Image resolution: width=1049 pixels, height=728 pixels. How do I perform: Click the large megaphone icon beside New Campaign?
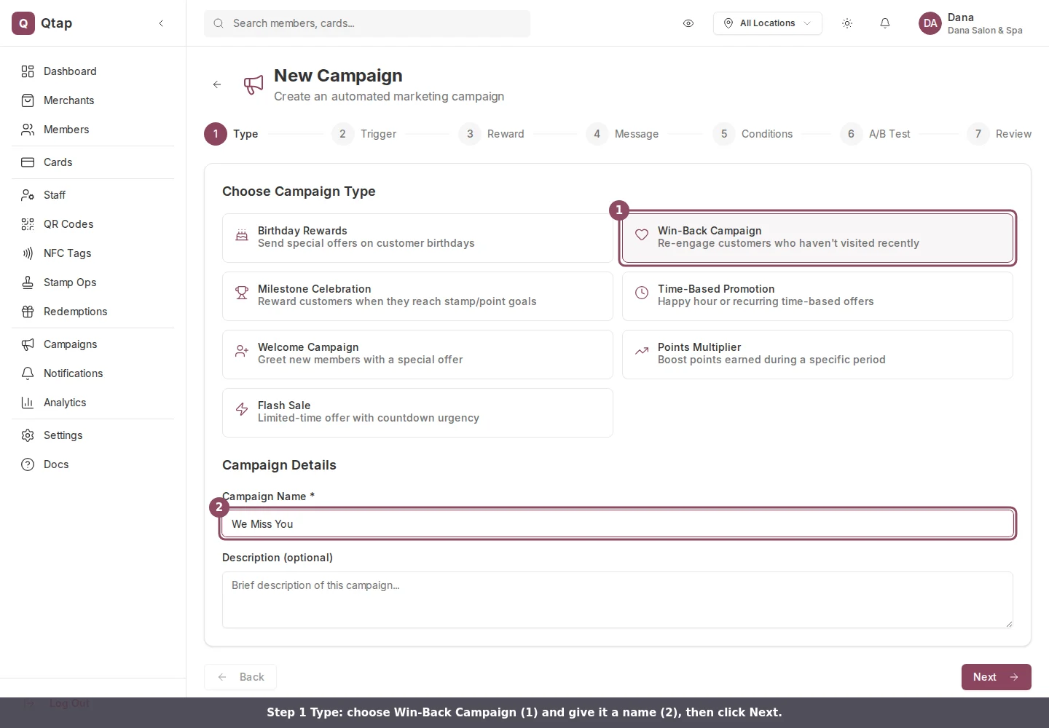(254, 84)
